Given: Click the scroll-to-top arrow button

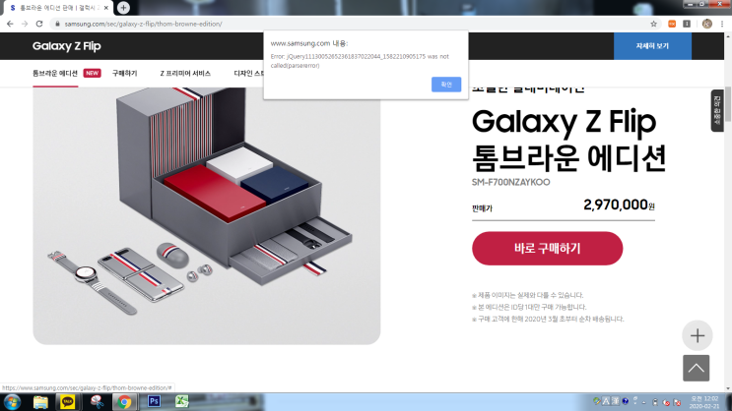Looking at the screenshot, I should point(697,368).
